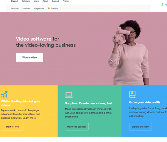
Task: Click the Start for free button
Action: click(x=12, y=127)
